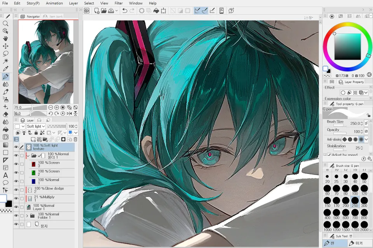Screen dimensions: 373x248
Task: Open the Soft light blend mode dropdown
Action: click(36, 126)
